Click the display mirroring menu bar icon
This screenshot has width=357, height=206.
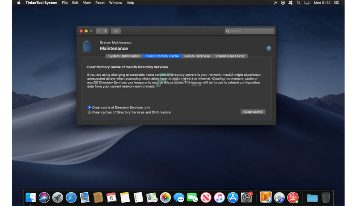click(x=307, y=3)
